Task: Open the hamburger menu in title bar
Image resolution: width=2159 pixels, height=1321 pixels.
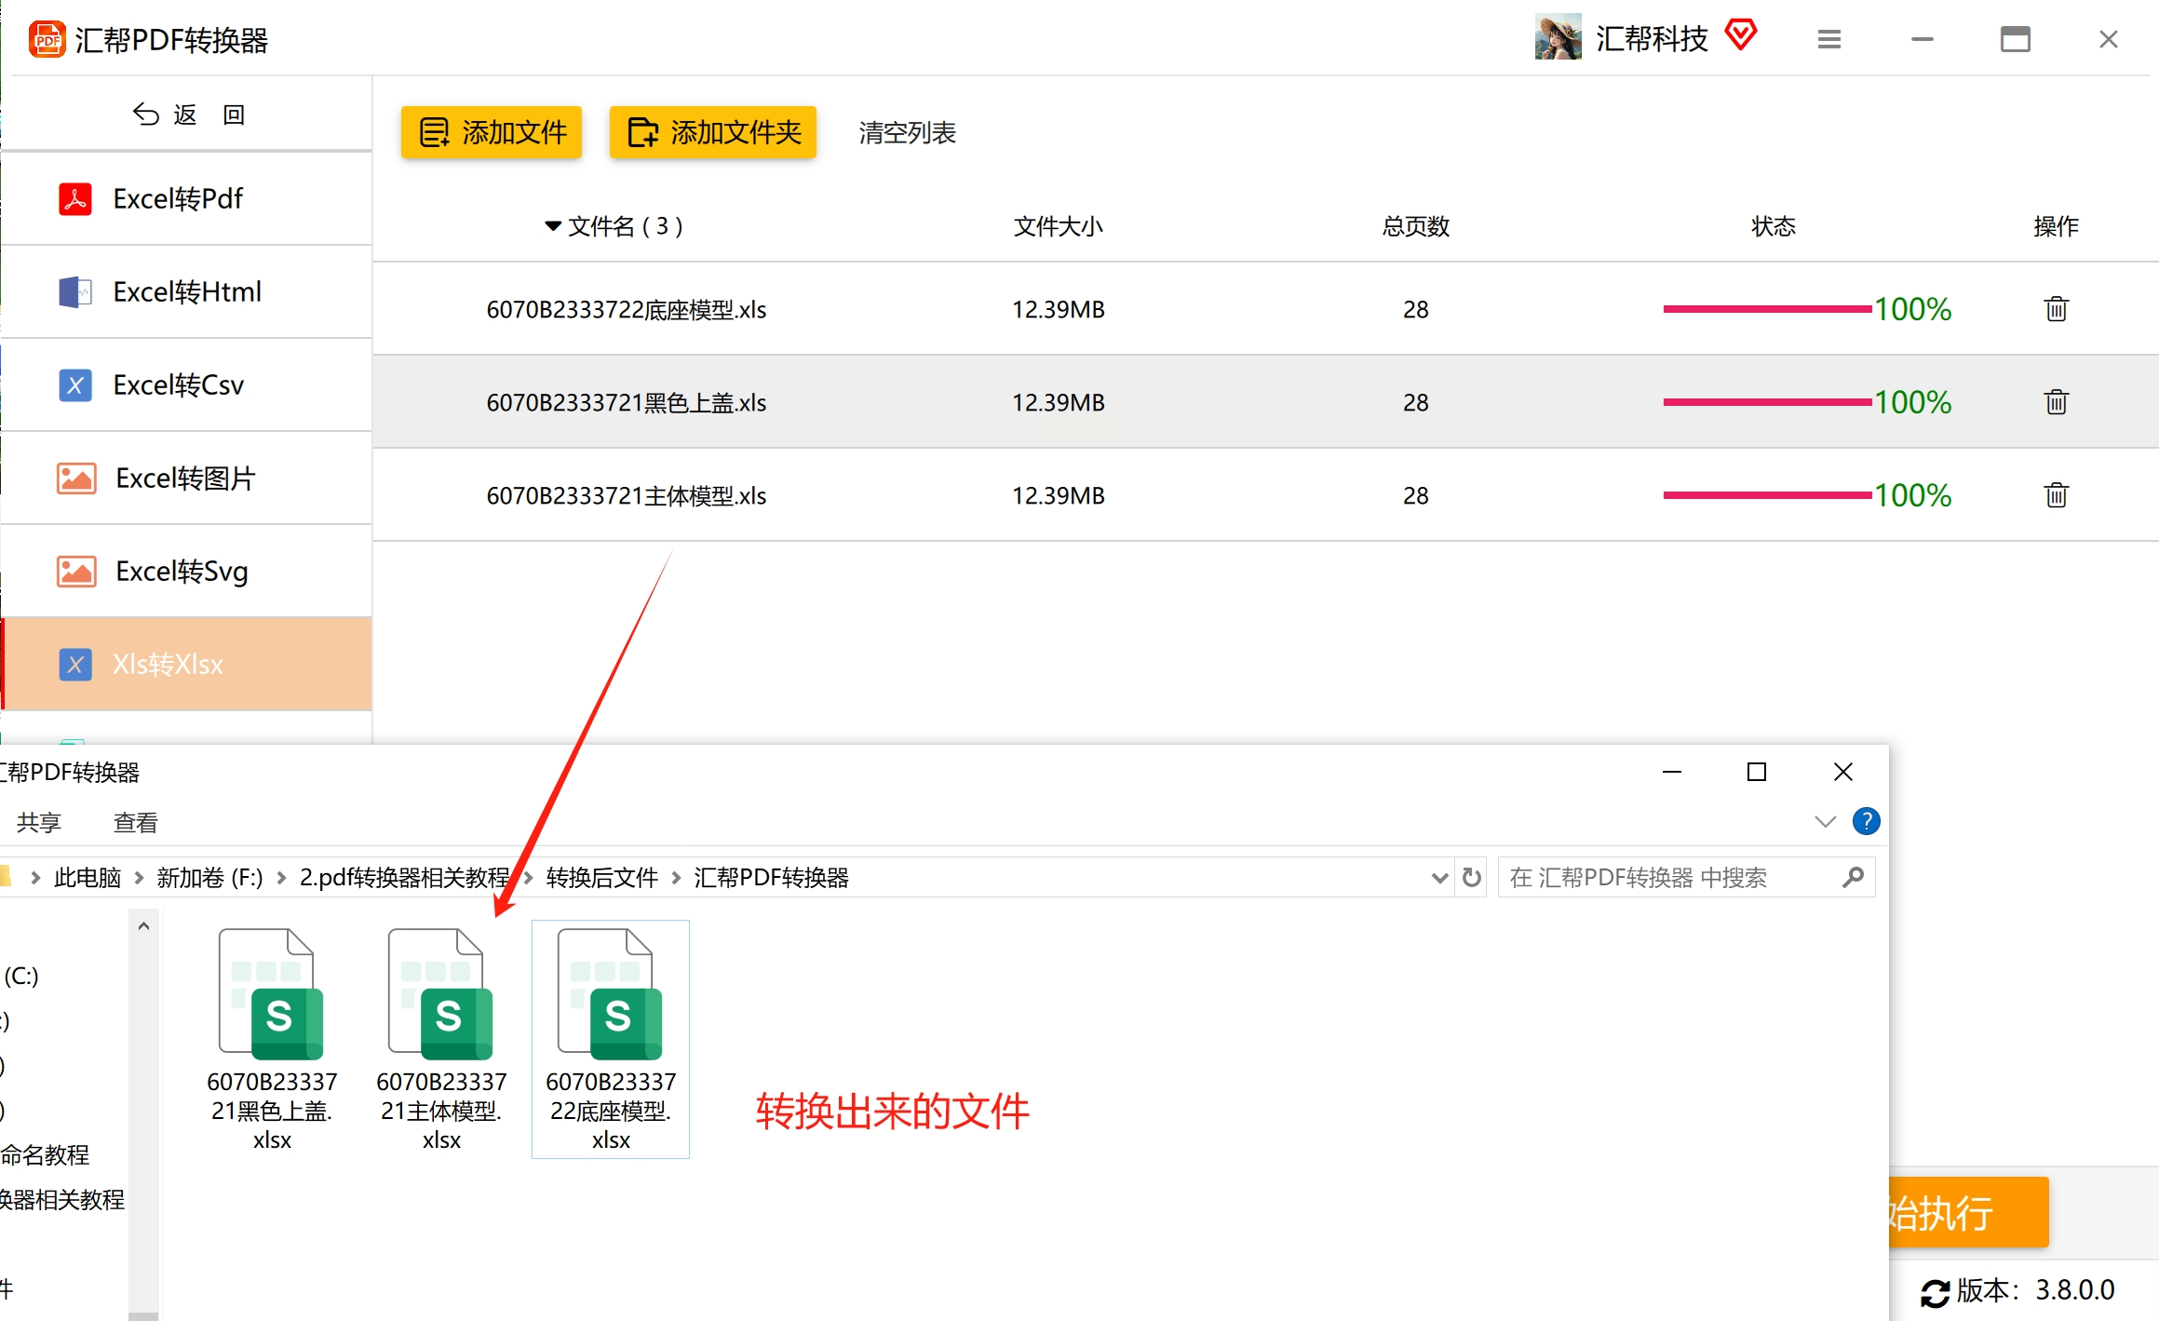Action: 1828,39
